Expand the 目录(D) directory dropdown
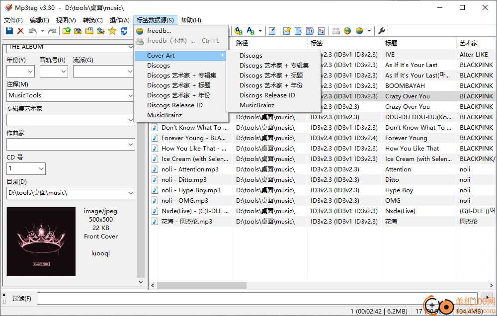Screen dimensions: 497x316 click(130, 193)
